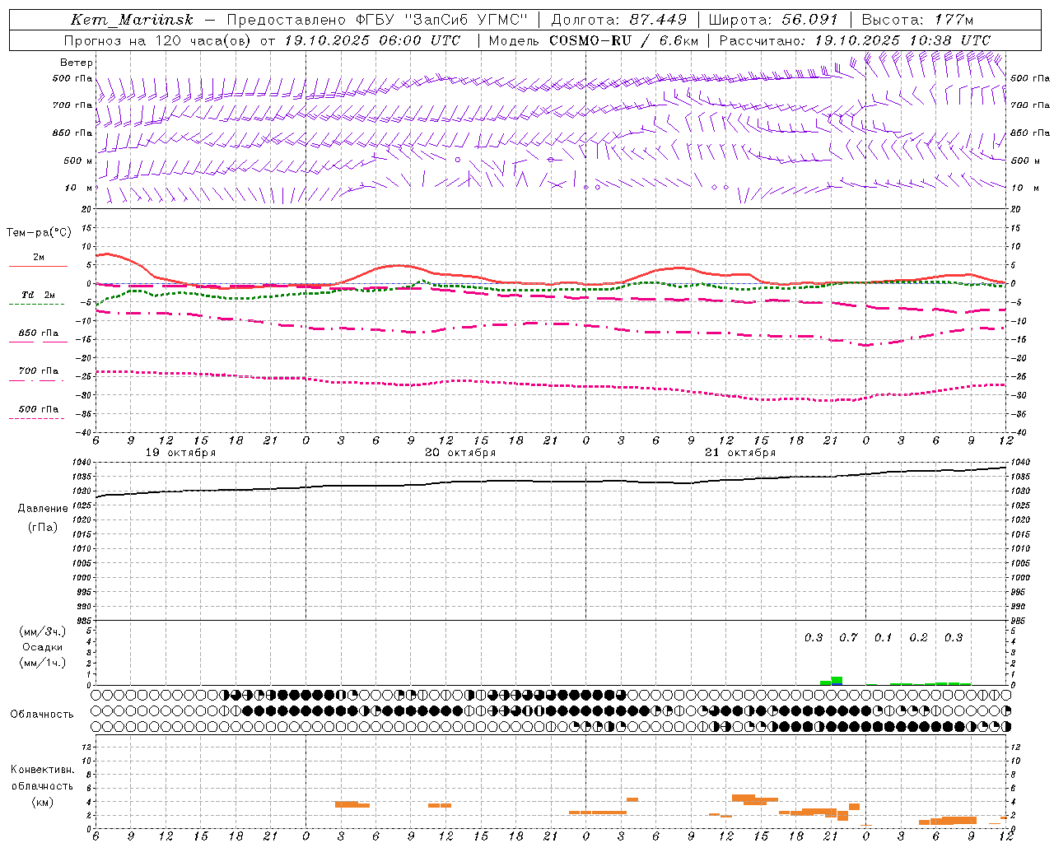1054x843 pixels.
Task: Click the Рассчитано: 19.10.2025 10:38 UTC timestamp
Action: click(855, 40)
